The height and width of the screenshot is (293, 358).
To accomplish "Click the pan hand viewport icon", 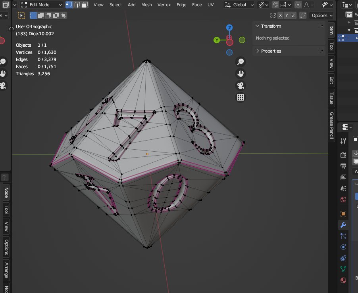I will [x=241, y=74].
